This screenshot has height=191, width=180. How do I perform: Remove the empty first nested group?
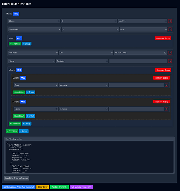pyautogui.click(x=163, y=38)
